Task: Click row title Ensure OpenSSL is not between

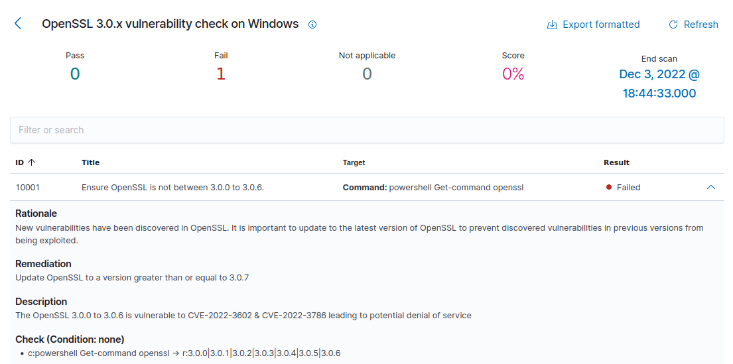Action: (x=173, y=188)
